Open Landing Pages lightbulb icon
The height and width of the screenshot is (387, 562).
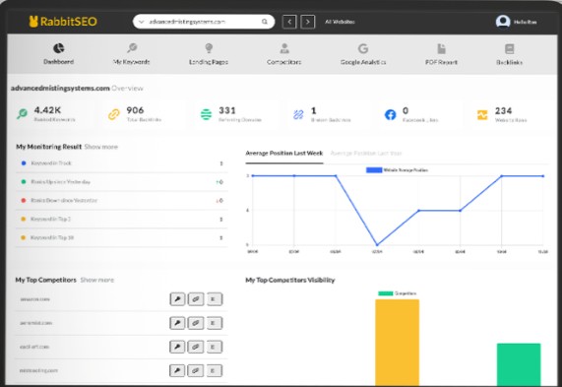coord(209,48)
